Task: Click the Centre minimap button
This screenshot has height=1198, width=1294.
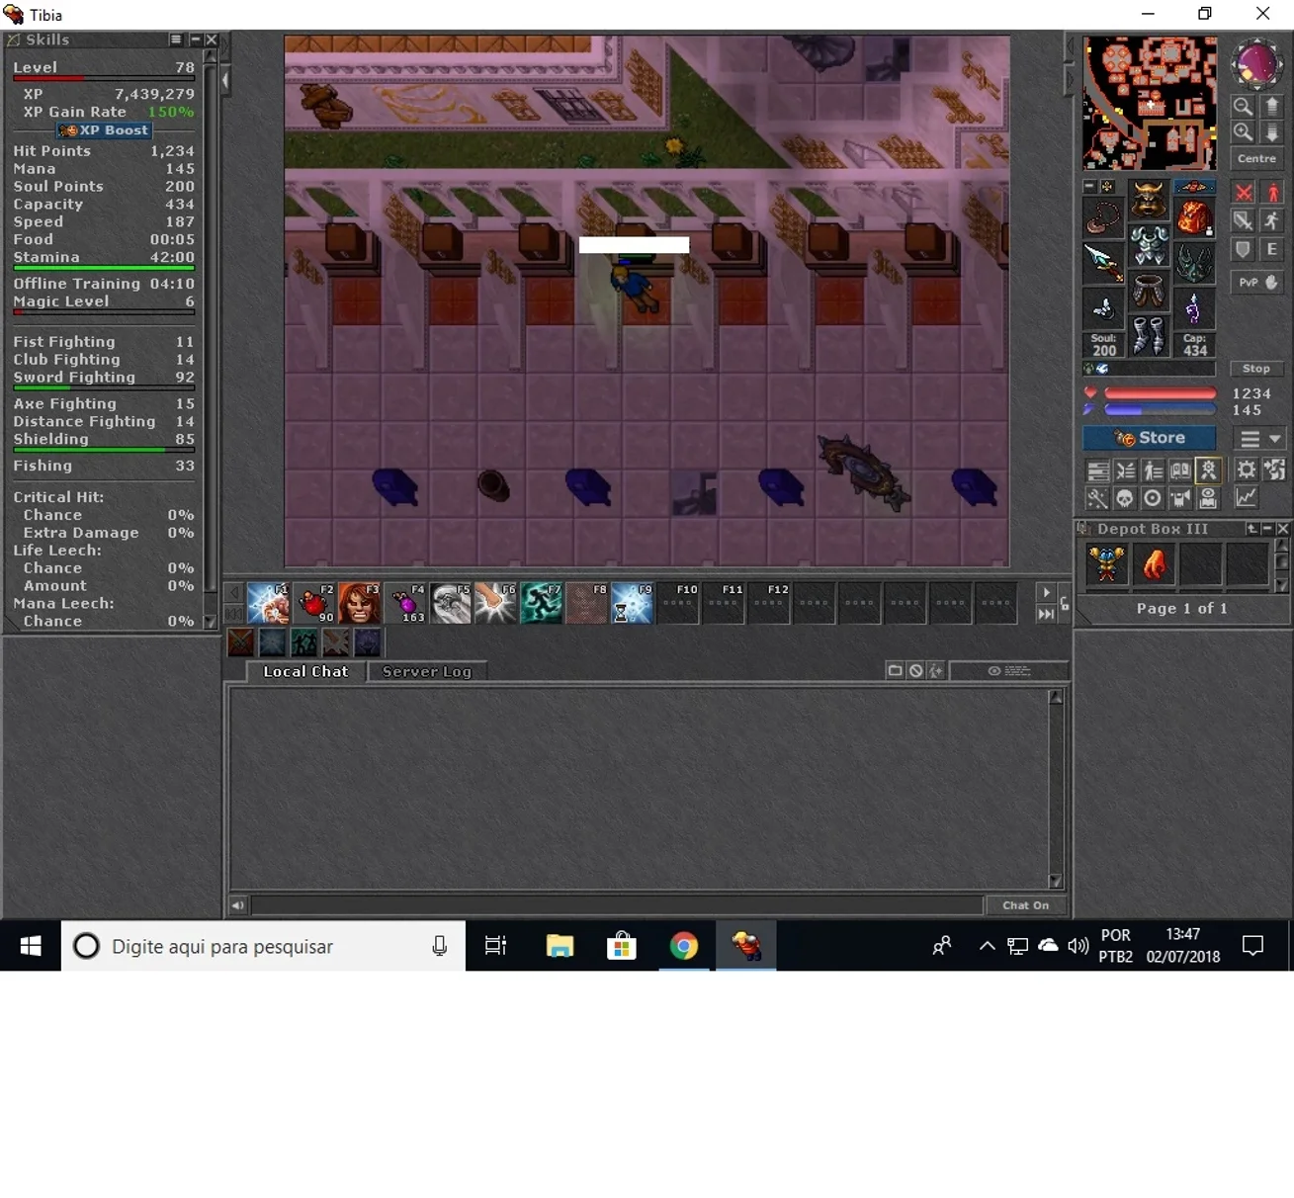Action: click(x=1256, y=158)
